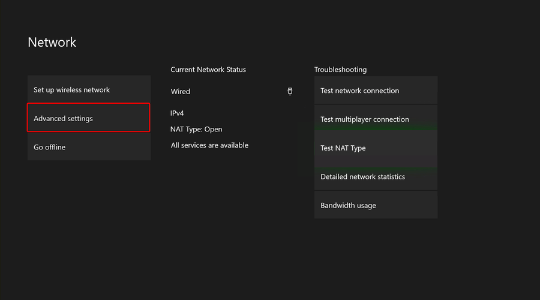Click the Troubleshooting section heading
The image size is (540, 300).
340,70
